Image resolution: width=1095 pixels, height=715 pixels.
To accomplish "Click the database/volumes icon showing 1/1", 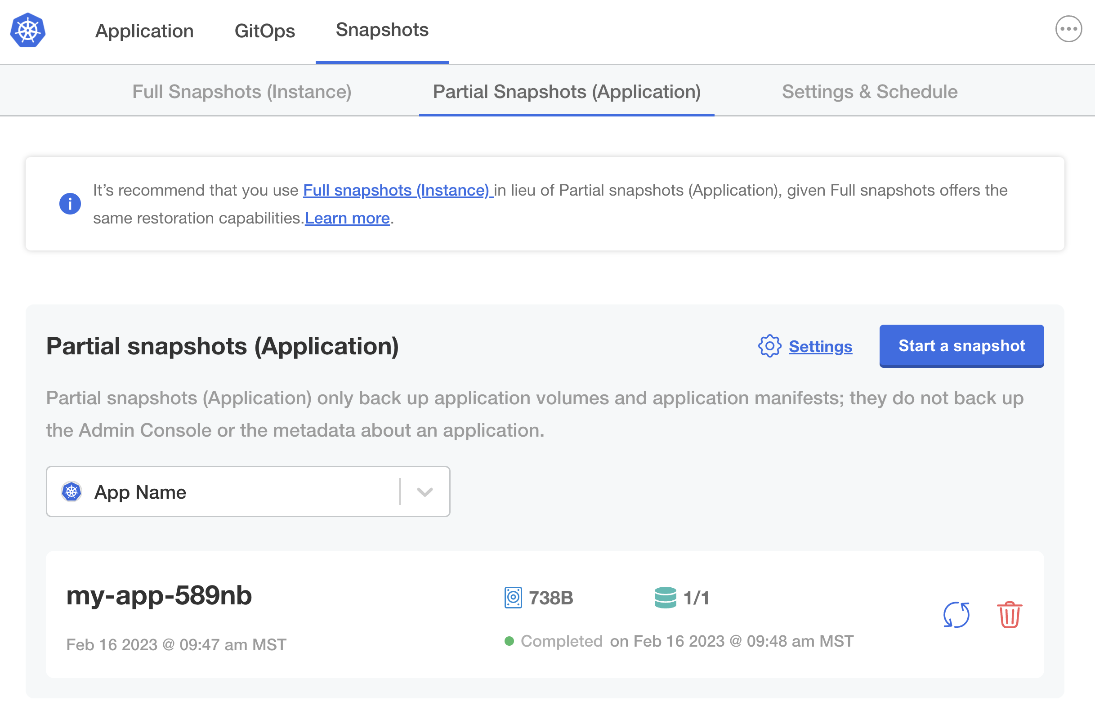I will pyautogui.click(x=665, y=596).
